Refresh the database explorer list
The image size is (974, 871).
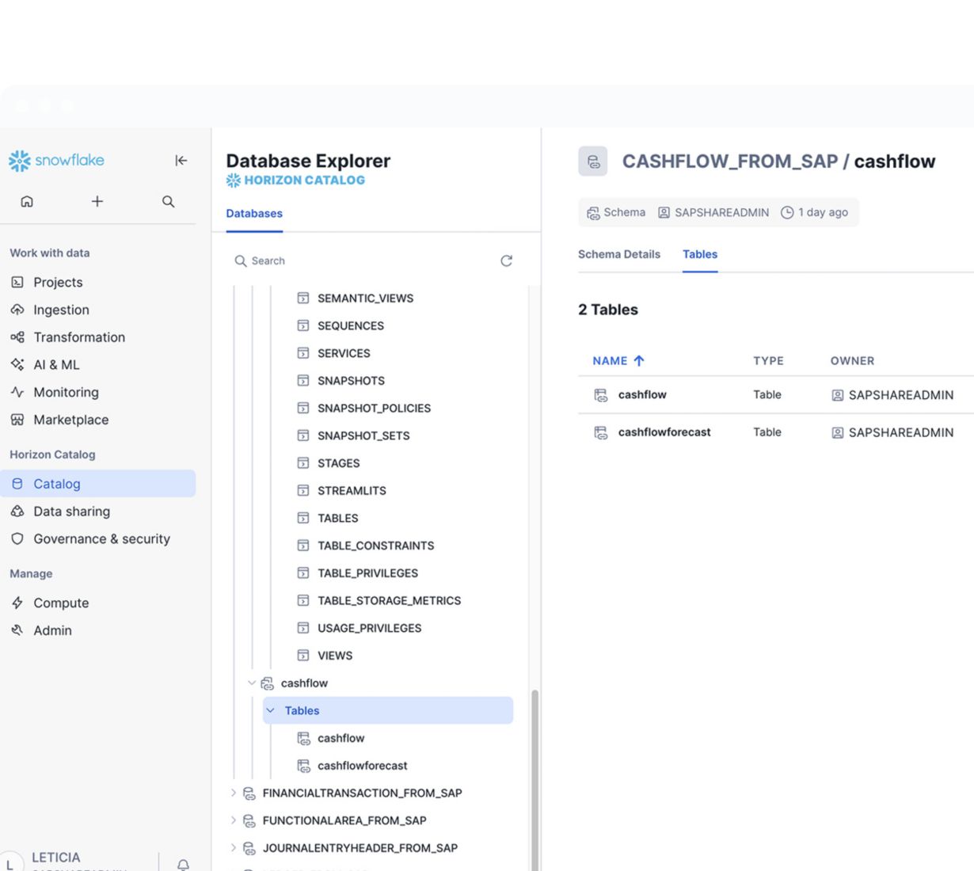pos(506,261)
